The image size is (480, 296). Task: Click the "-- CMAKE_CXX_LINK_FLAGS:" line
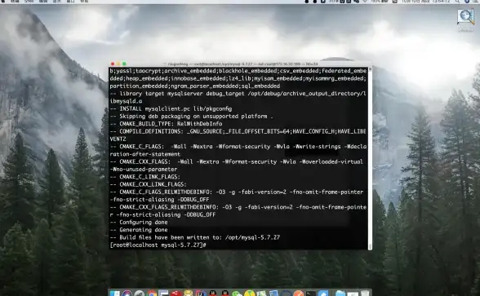point(149,184)
